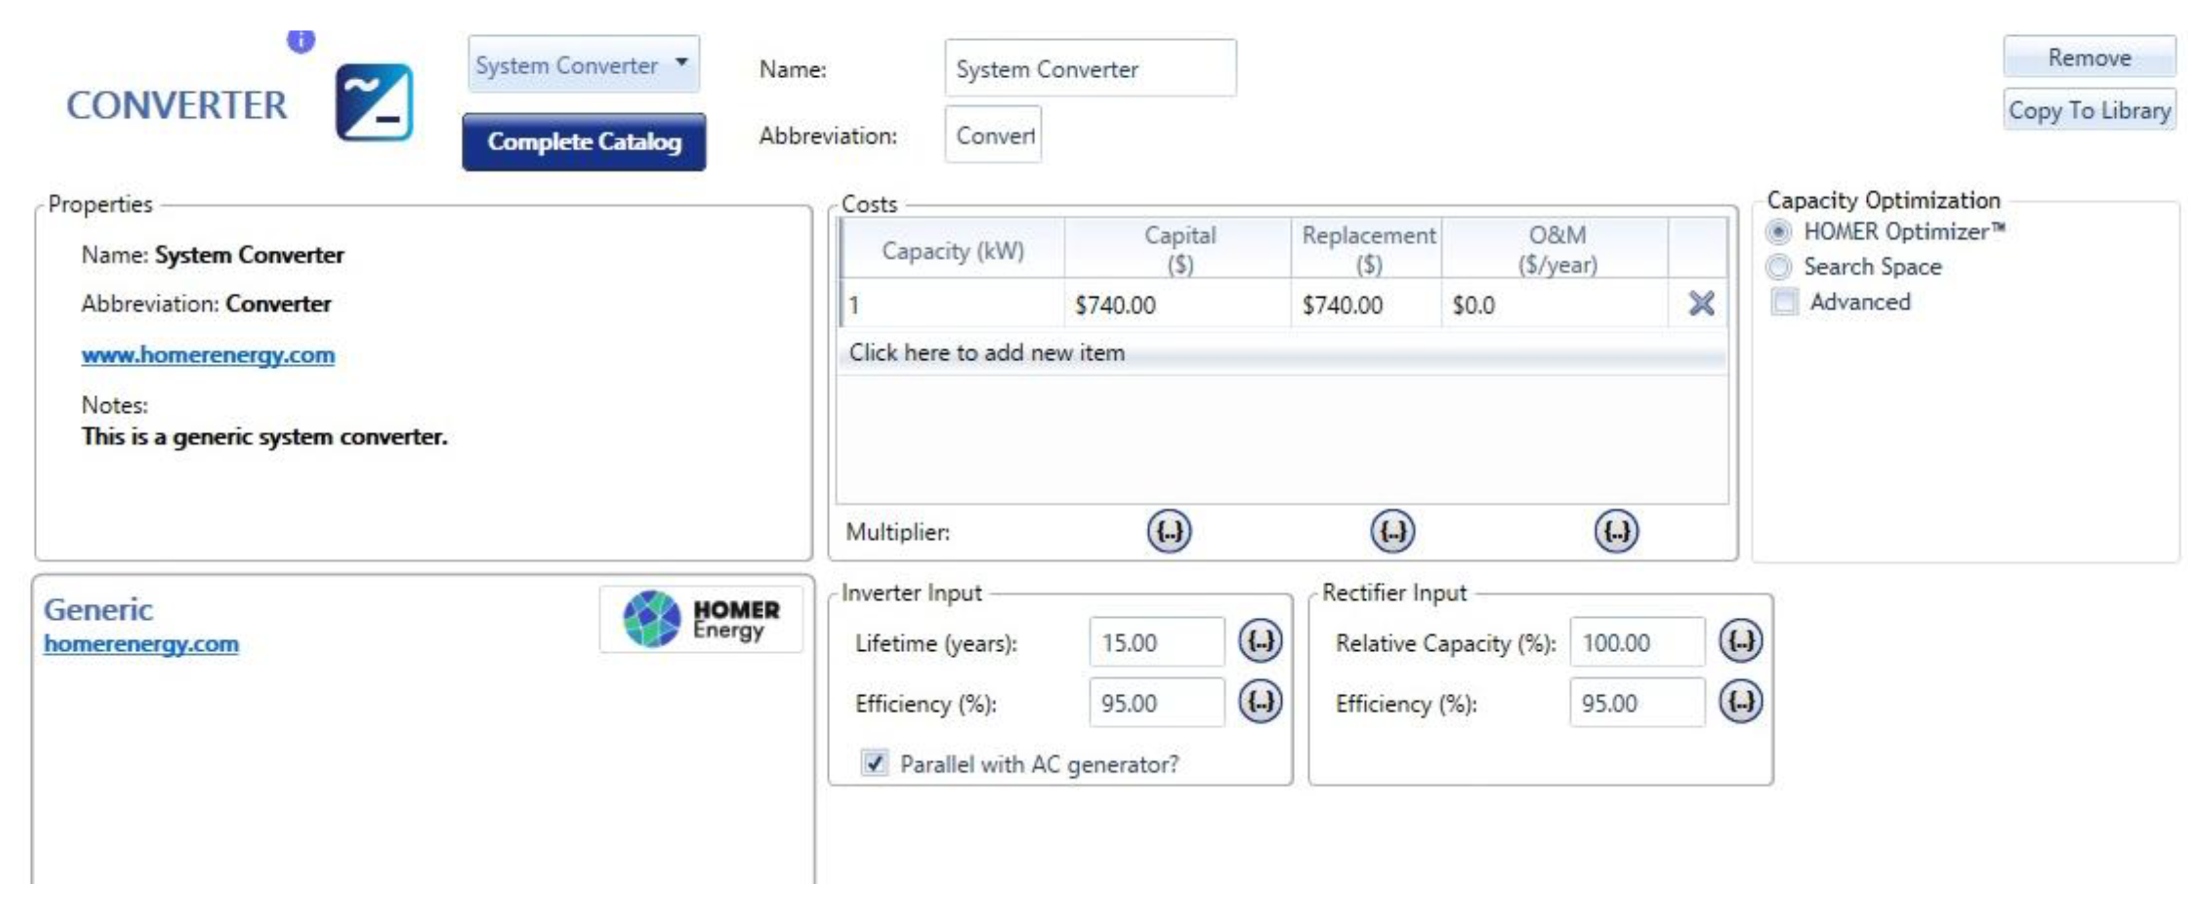Screen dimensions: 2208x914
Task: Click here to add new item row
Action: (x=987, y=352)
